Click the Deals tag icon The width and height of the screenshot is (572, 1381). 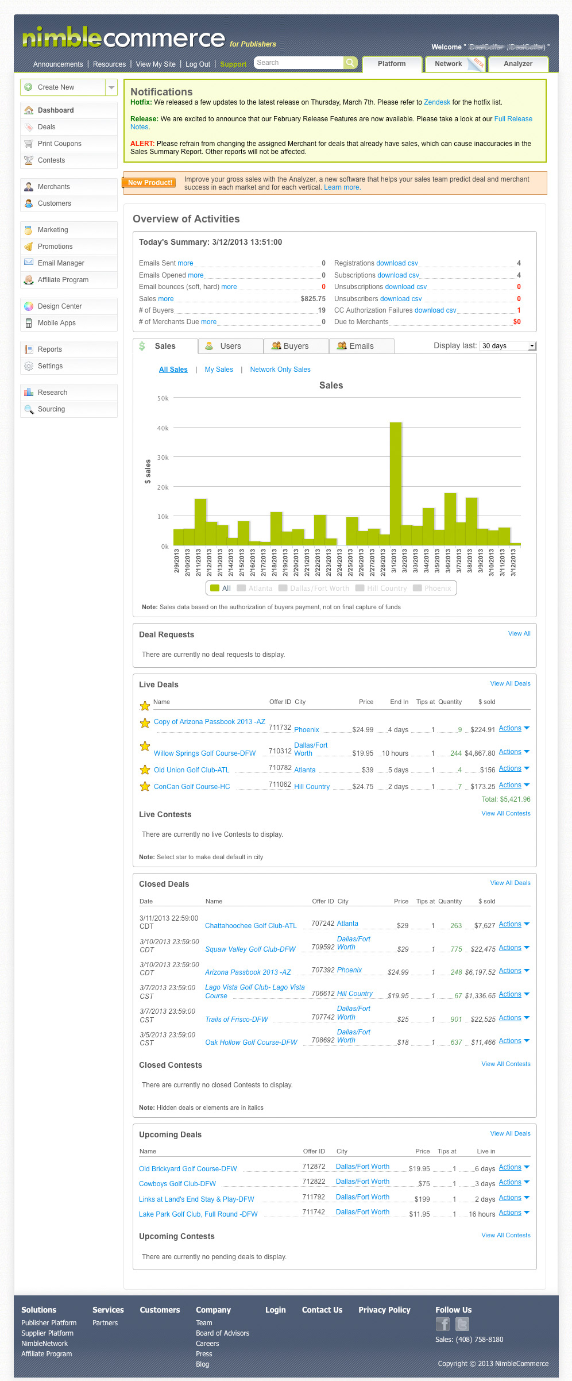pos(29,127)
